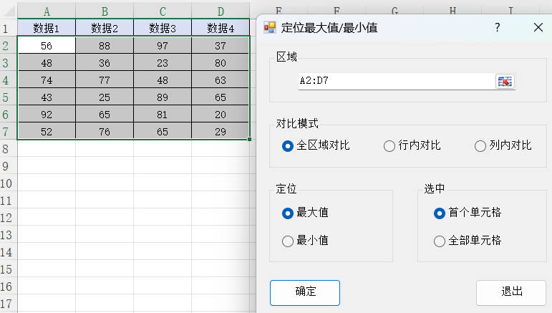The height and width of the screenshot is (313, 552).
Task: Close the 定位最大值/最小值 dialog
Action: [538, 27]
